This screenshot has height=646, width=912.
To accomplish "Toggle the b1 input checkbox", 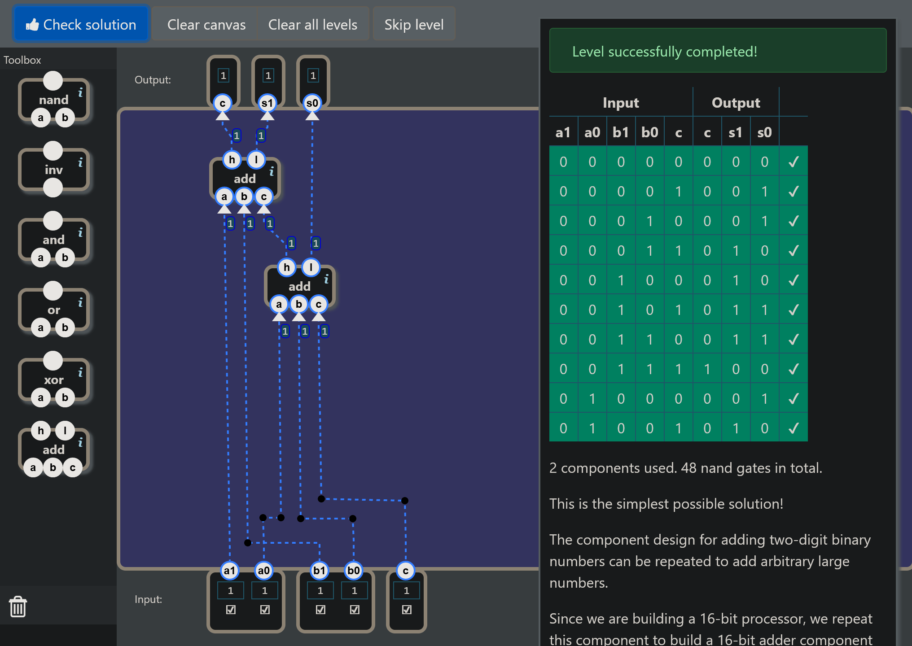I will (x=320, y=609).
